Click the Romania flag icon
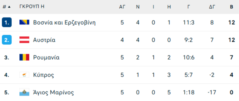The image size is (239, 101). (24, 57)
